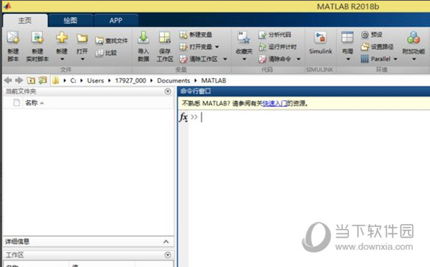Click Analyze Code (分析代码)
Image resolution: width=430 pixels, height=267 pixels.
click(274, 34)
